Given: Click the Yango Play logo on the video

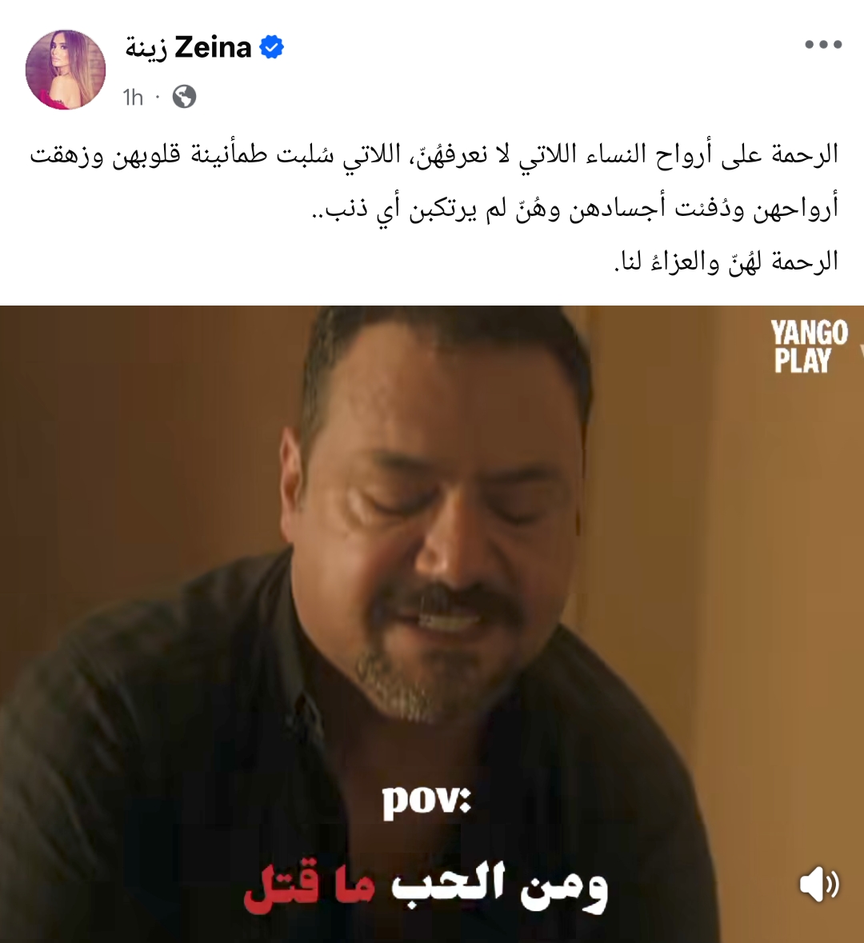Looking at the screenshot, I should 809,346.
